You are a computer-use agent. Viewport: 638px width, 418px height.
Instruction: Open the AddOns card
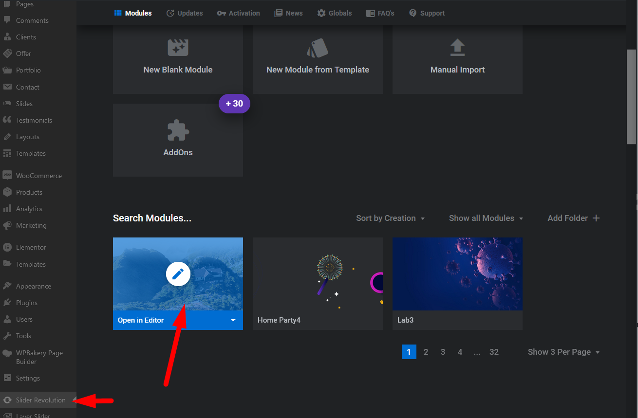(178, 140)
